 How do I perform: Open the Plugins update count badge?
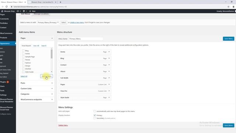coord(8,82)
